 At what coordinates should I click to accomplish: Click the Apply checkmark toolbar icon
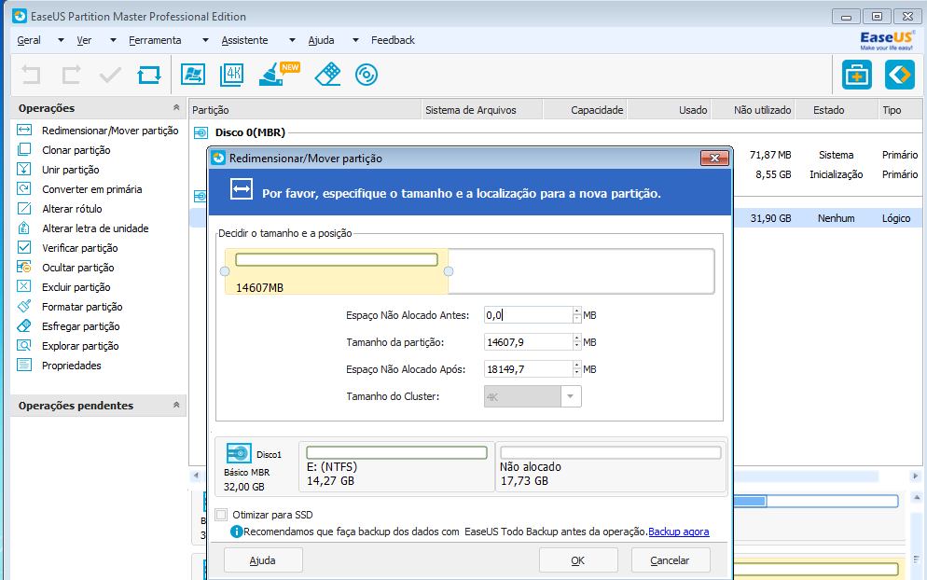point(110,76)
